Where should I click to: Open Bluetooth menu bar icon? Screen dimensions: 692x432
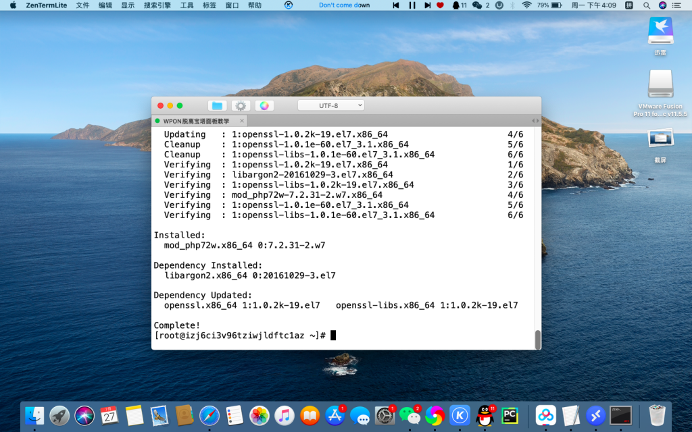(512, 5)
